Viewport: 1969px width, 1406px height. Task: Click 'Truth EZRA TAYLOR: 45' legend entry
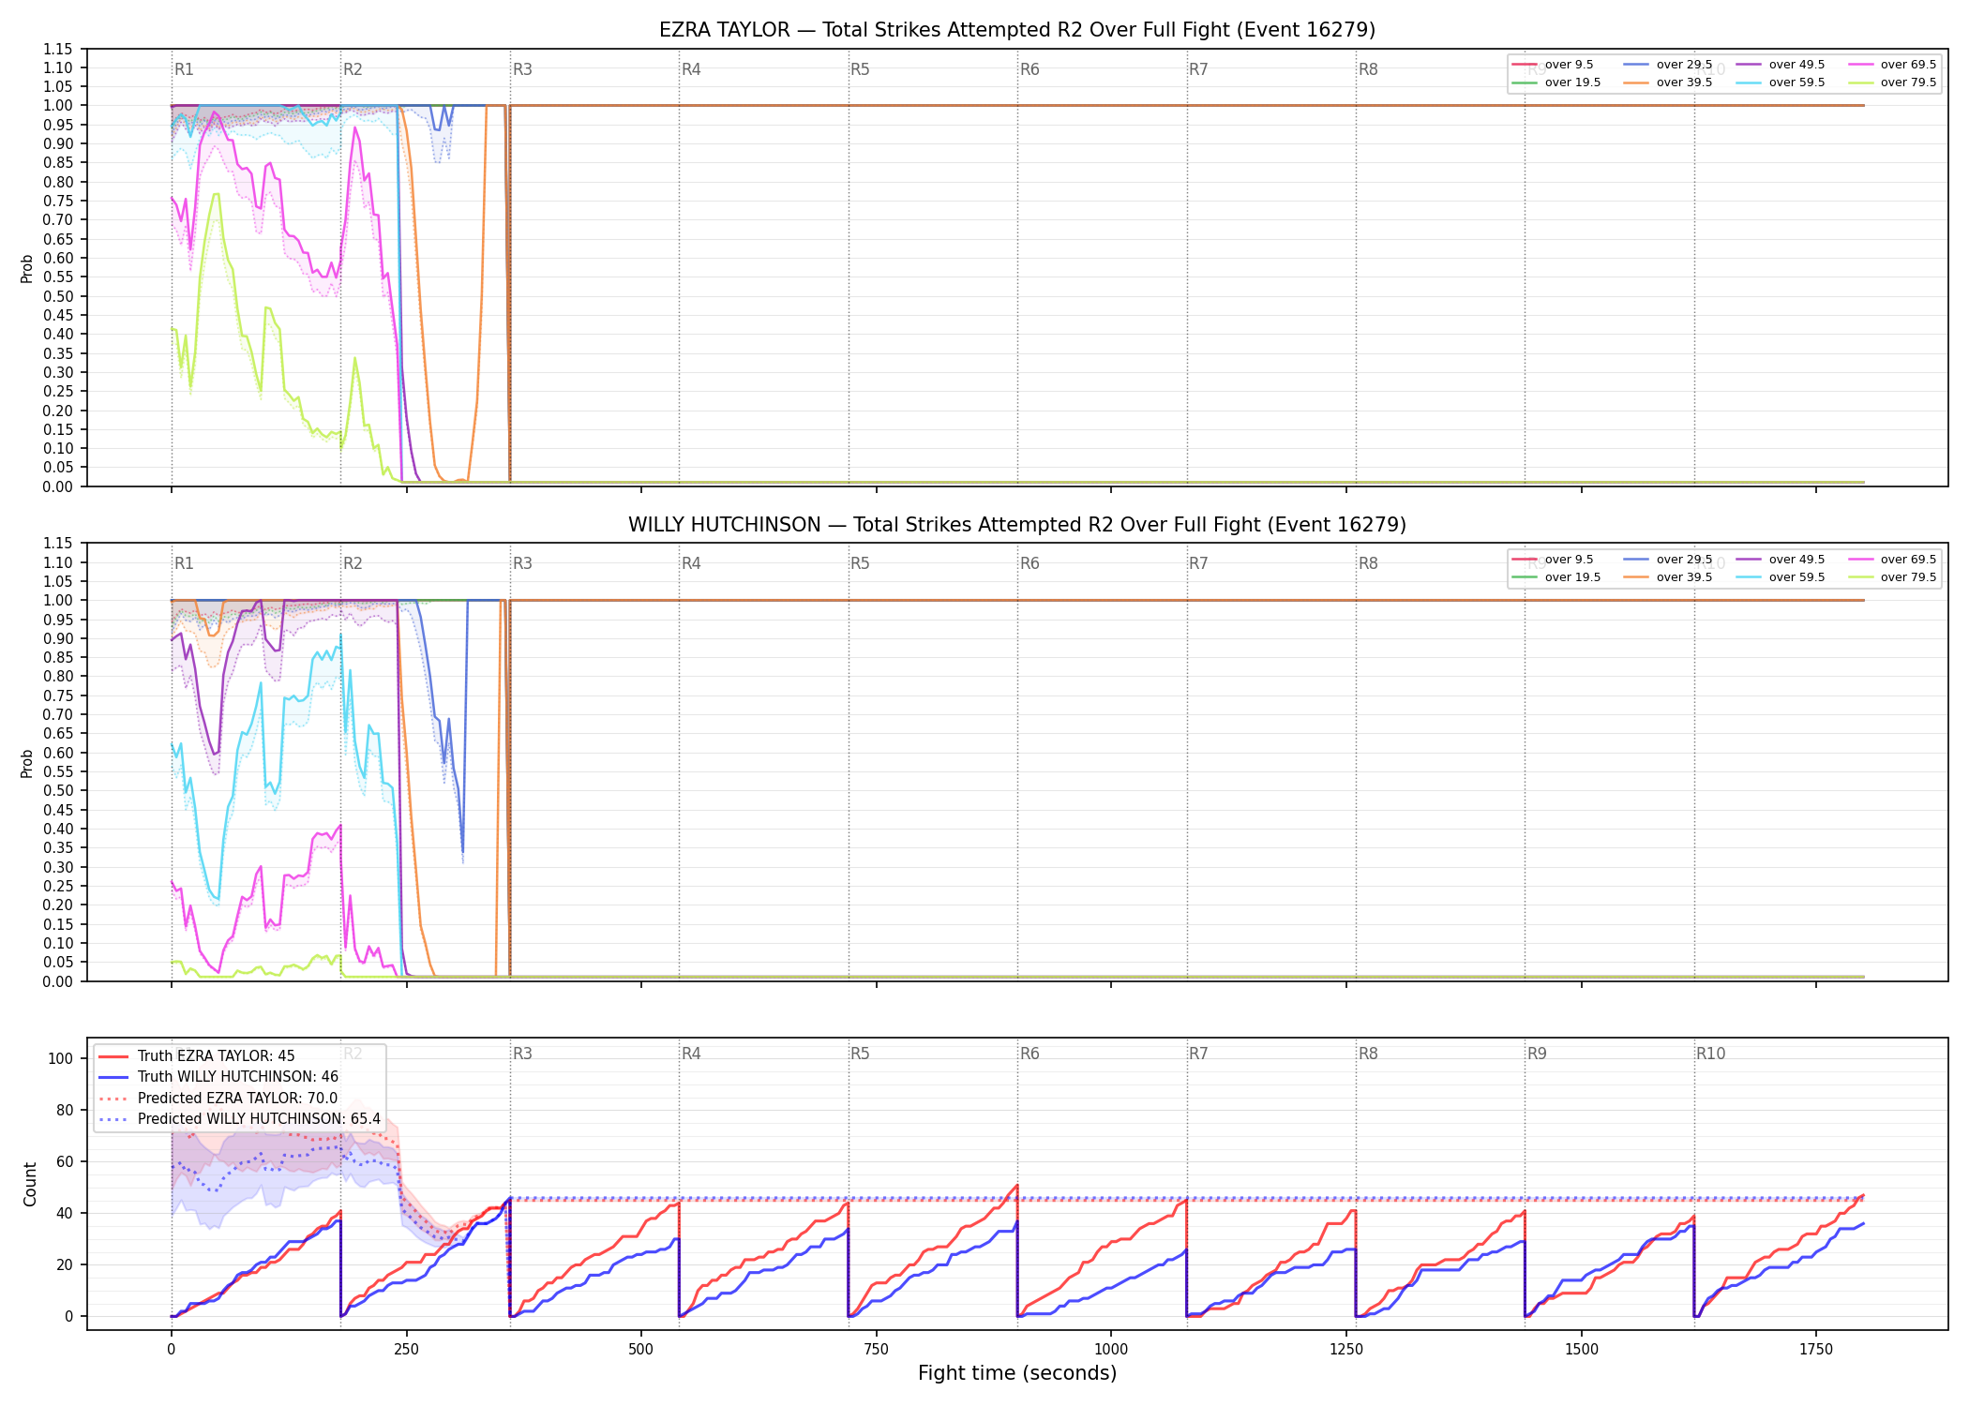point(197,1056)
